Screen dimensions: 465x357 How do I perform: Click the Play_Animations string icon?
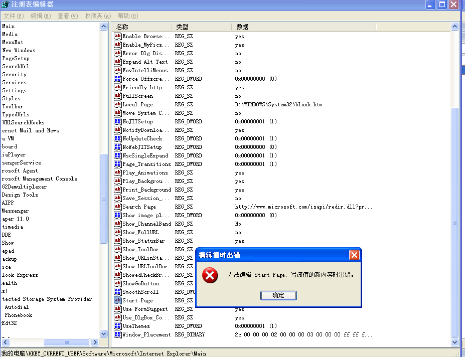pos(118,172)
